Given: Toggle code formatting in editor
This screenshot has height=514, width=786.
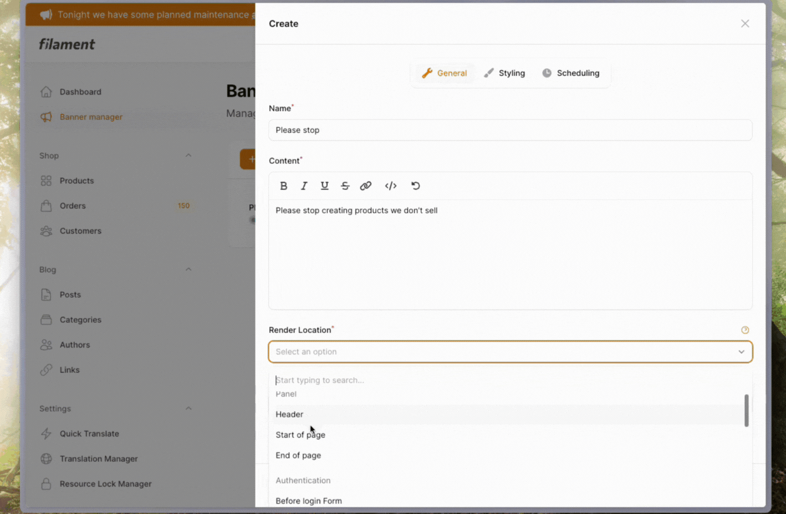Looking at the screenshot, I should click(391, 186).
